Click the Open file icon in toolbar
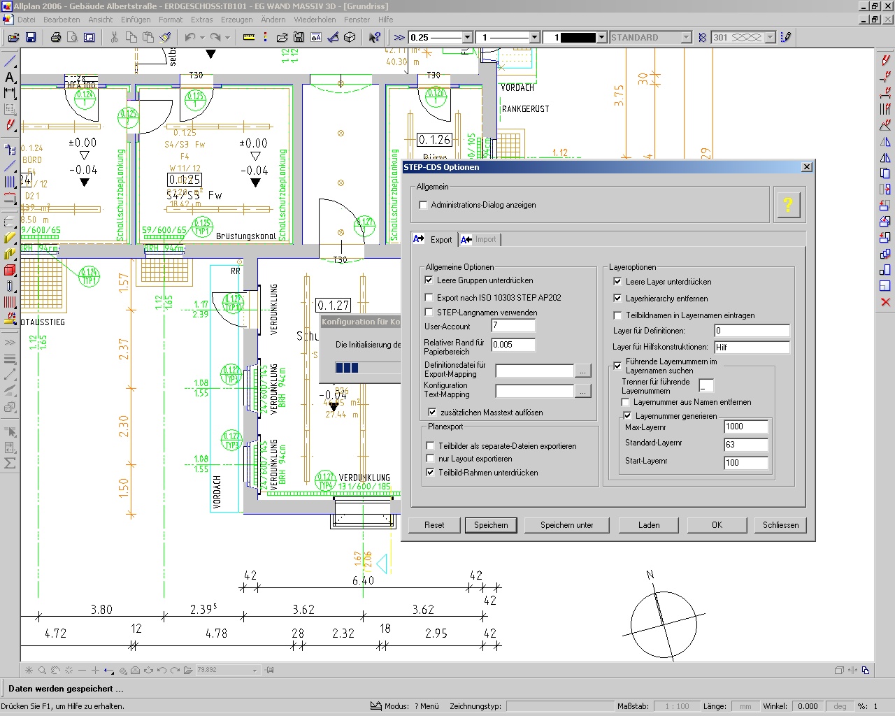 (x=13, y=37)
